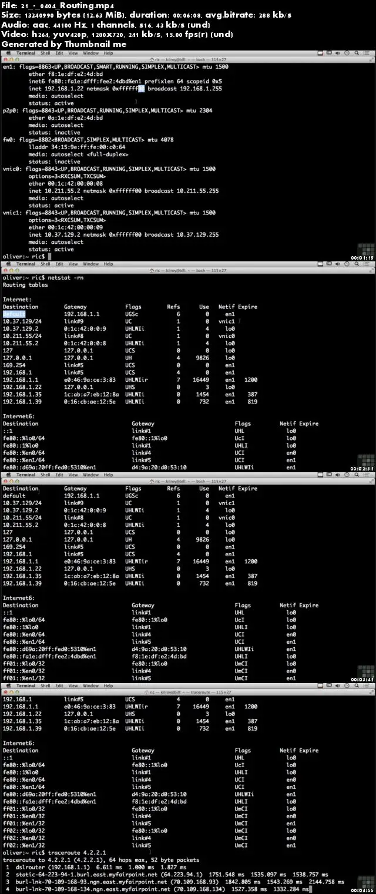Screen dimensions: 376x894
Task: Click the green zoom button in the traceroute window
Action: (x=18, y=692)
